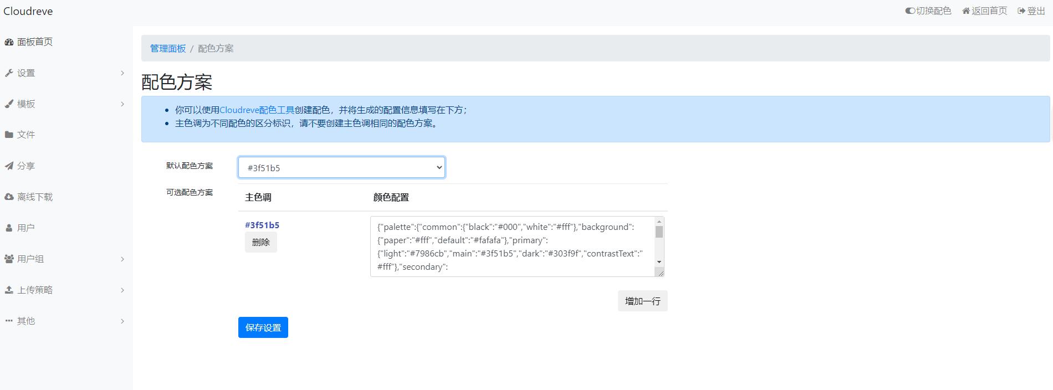Click the 主色调 column header
This screenshot has height=390, width=1053.
[258, 197]
